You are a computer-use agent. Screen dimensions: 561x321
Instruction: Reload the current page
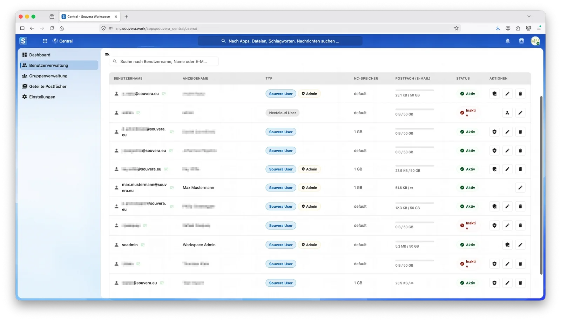coord(52,28)
